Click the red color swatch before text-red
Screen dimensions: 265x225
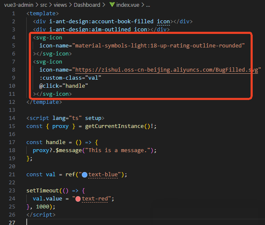[78, 199]
